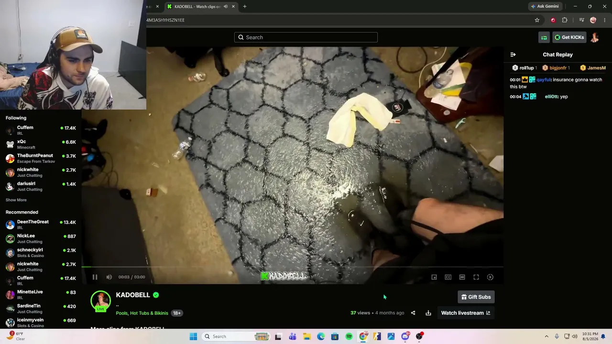Open playback speed settings in player
Viewport: 612px width, 344px height.
(490, 277)
